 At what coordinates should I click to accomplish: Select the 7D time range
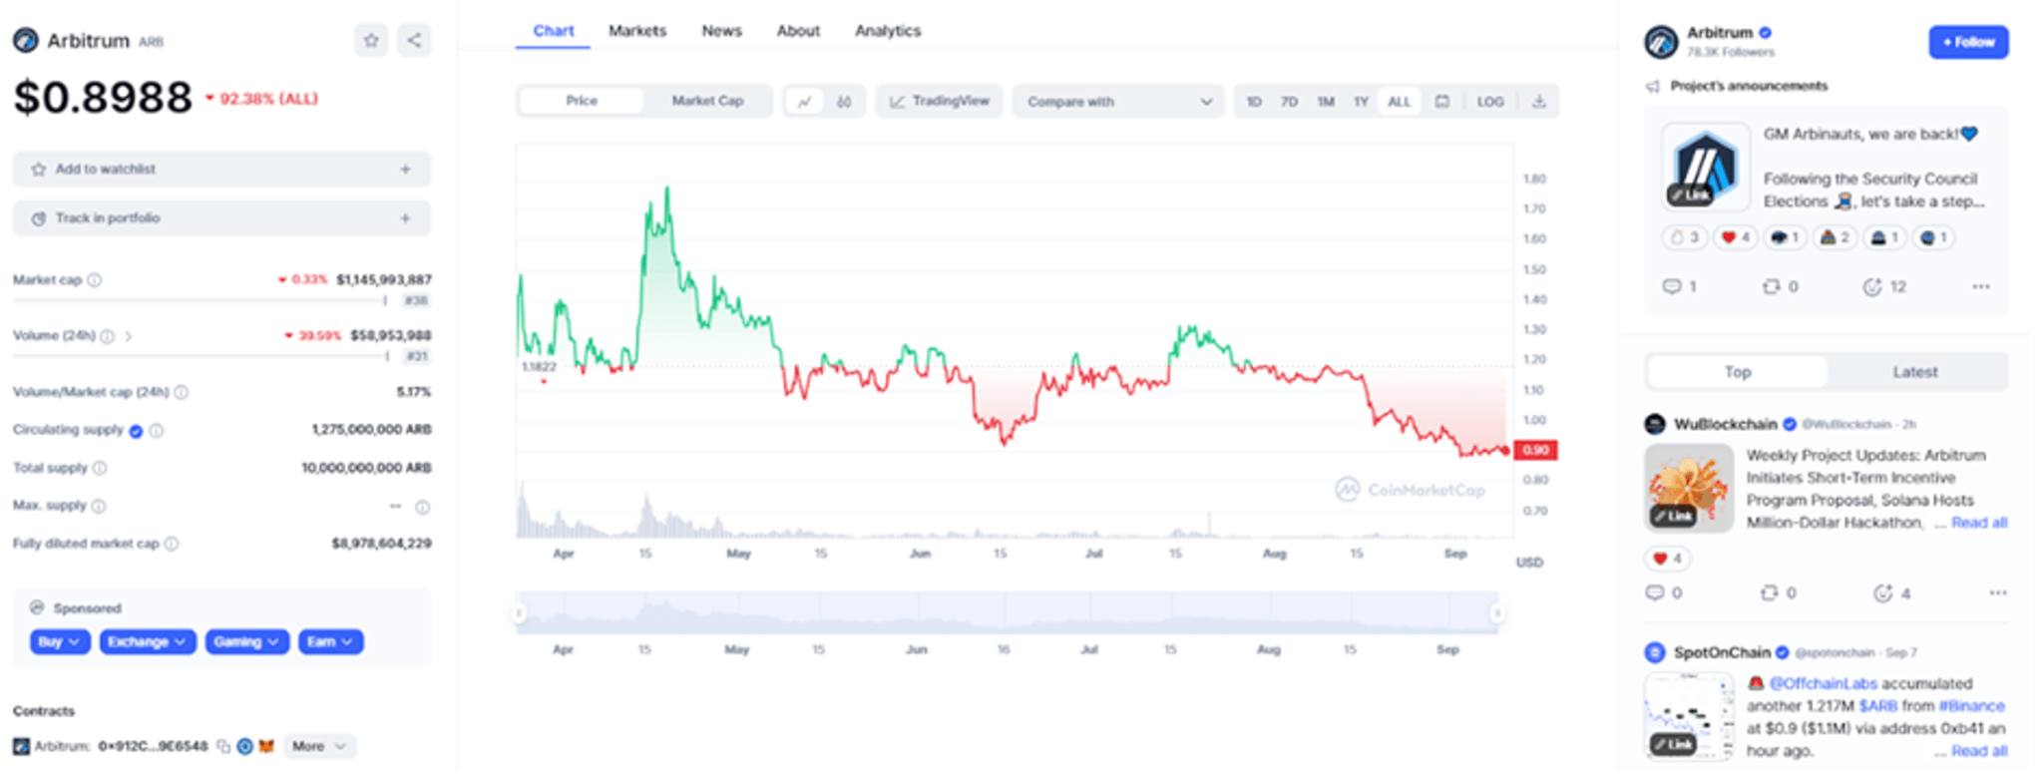point(1289,102)
